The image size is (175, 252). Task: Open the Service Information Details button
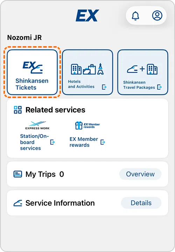141,203
